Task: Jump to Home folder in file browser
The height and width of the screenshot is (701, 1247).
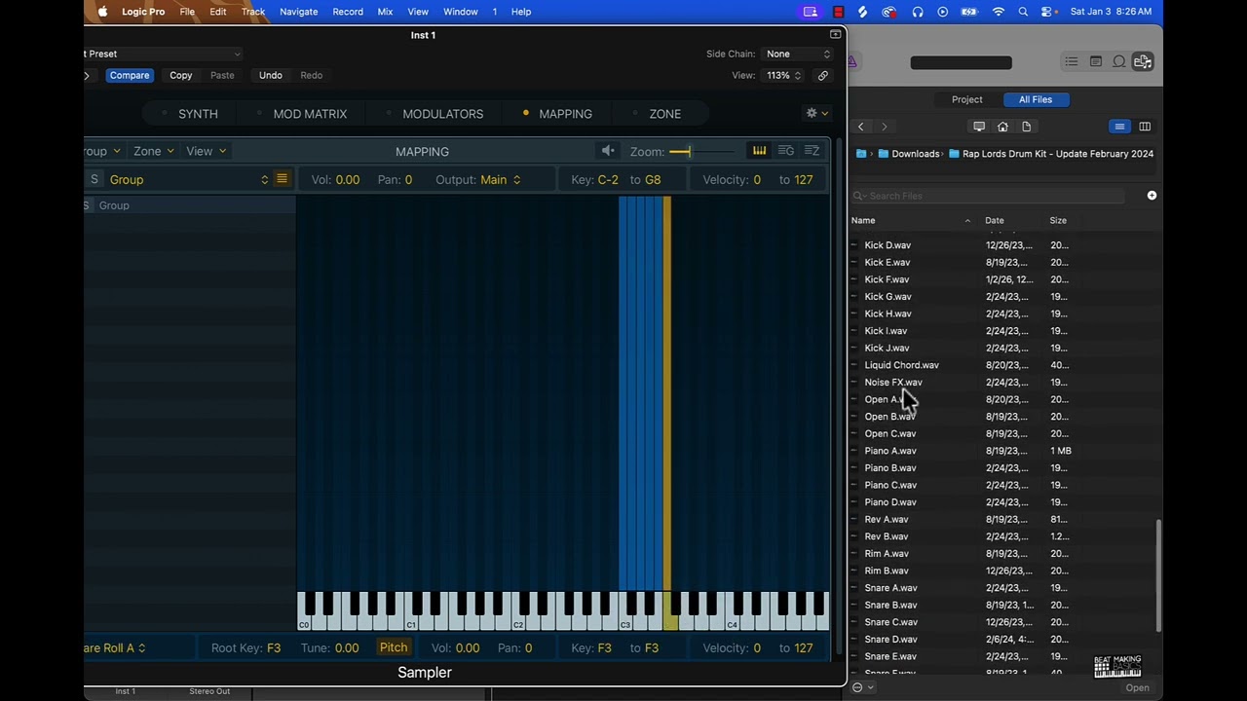Action: (x=1002, y=127)
